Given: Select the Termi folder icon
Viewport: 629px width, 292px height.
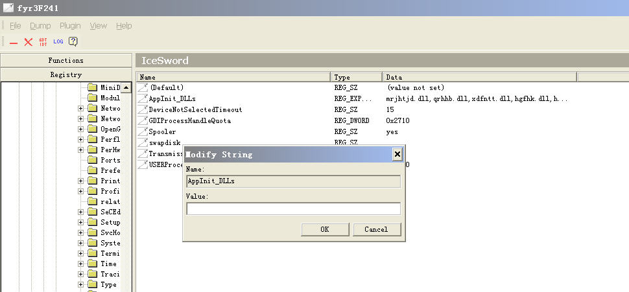Looking at the screenshot, I should [93, 254].
